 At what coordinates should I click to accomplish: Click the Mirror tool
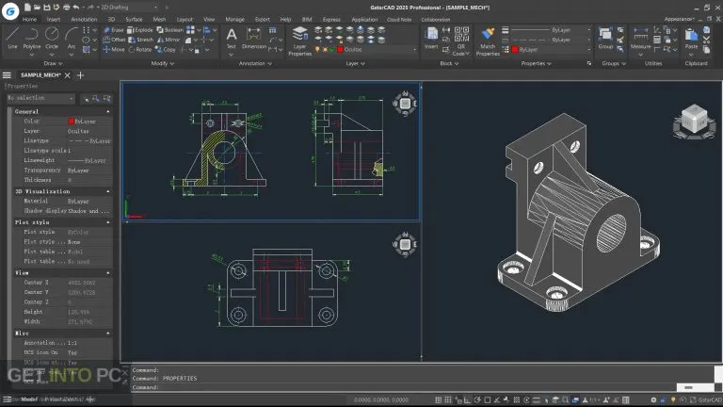click(x=169, y=40)
